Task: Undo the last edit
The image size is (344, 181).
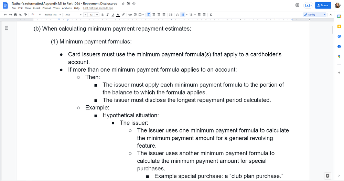Action: click(x=5, y=15)
